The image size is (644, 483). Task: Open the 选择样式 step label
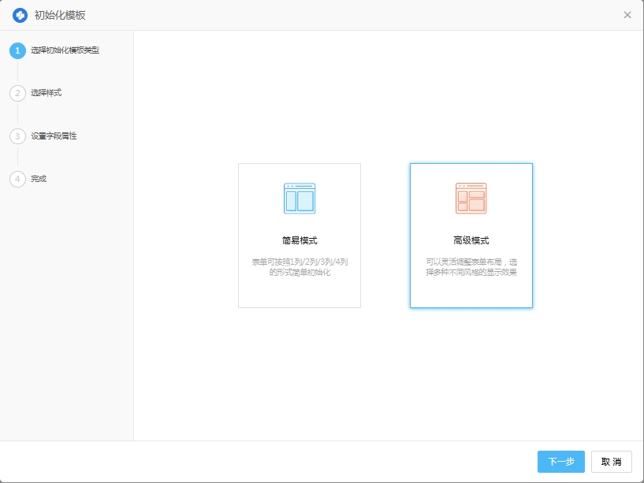[x=47, y=93]
